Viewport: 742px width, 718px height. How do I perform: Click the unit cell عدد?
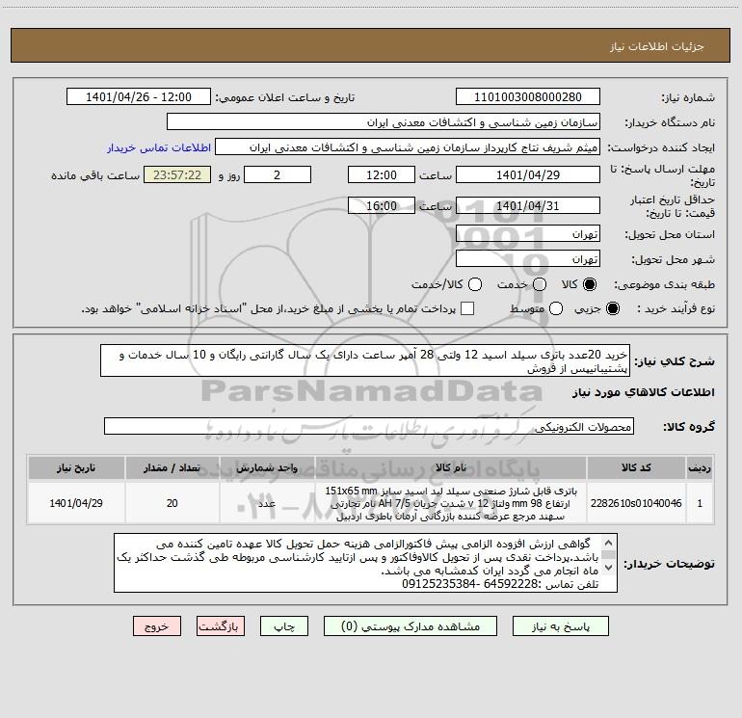coord(267,503)
